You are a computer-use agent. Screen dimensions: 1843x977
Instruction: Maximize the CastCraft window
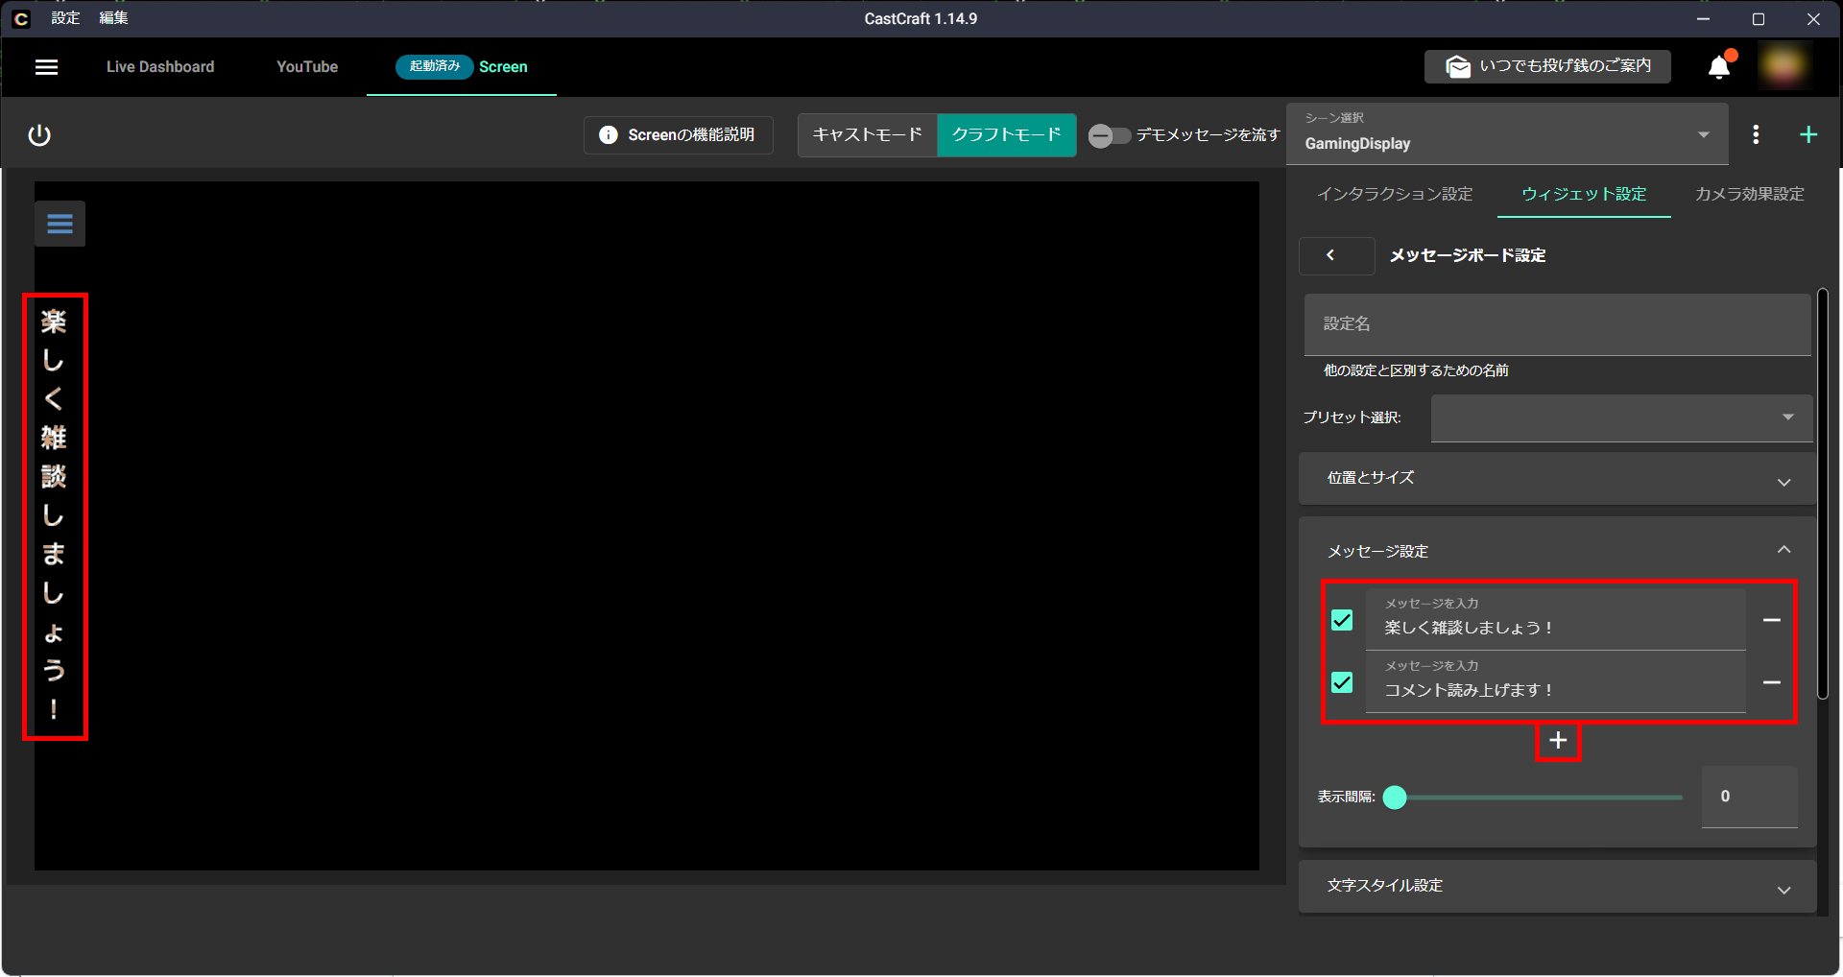tap(1759, 18)
